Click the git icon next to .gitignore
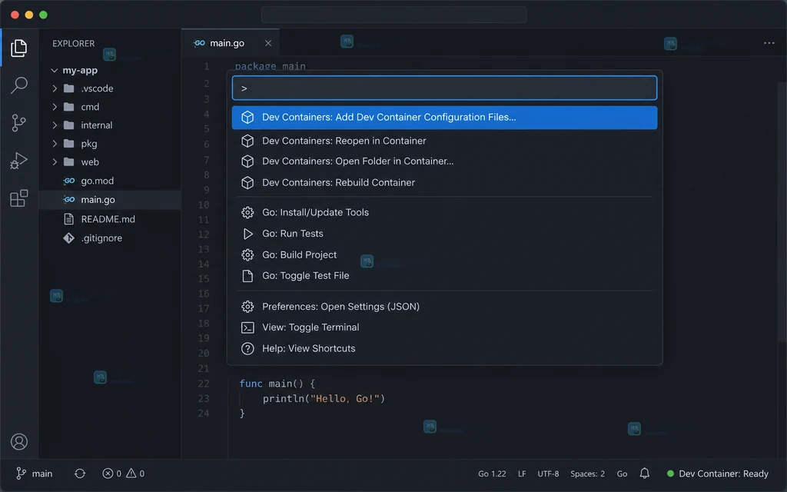The image size is (787, 492). pyautogui.click(x=68, y=238)
